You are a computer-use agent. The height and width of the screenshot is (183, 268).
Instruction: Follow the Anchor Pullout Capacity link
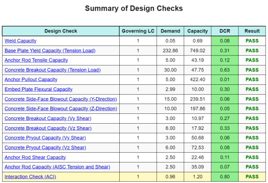31,79
